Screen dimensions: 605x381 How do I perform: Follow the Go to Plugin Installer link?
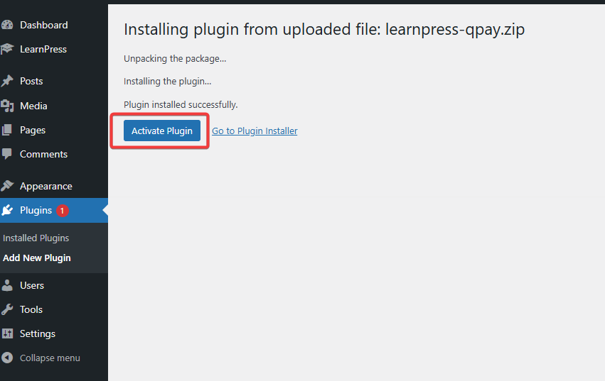click(255, 131)
